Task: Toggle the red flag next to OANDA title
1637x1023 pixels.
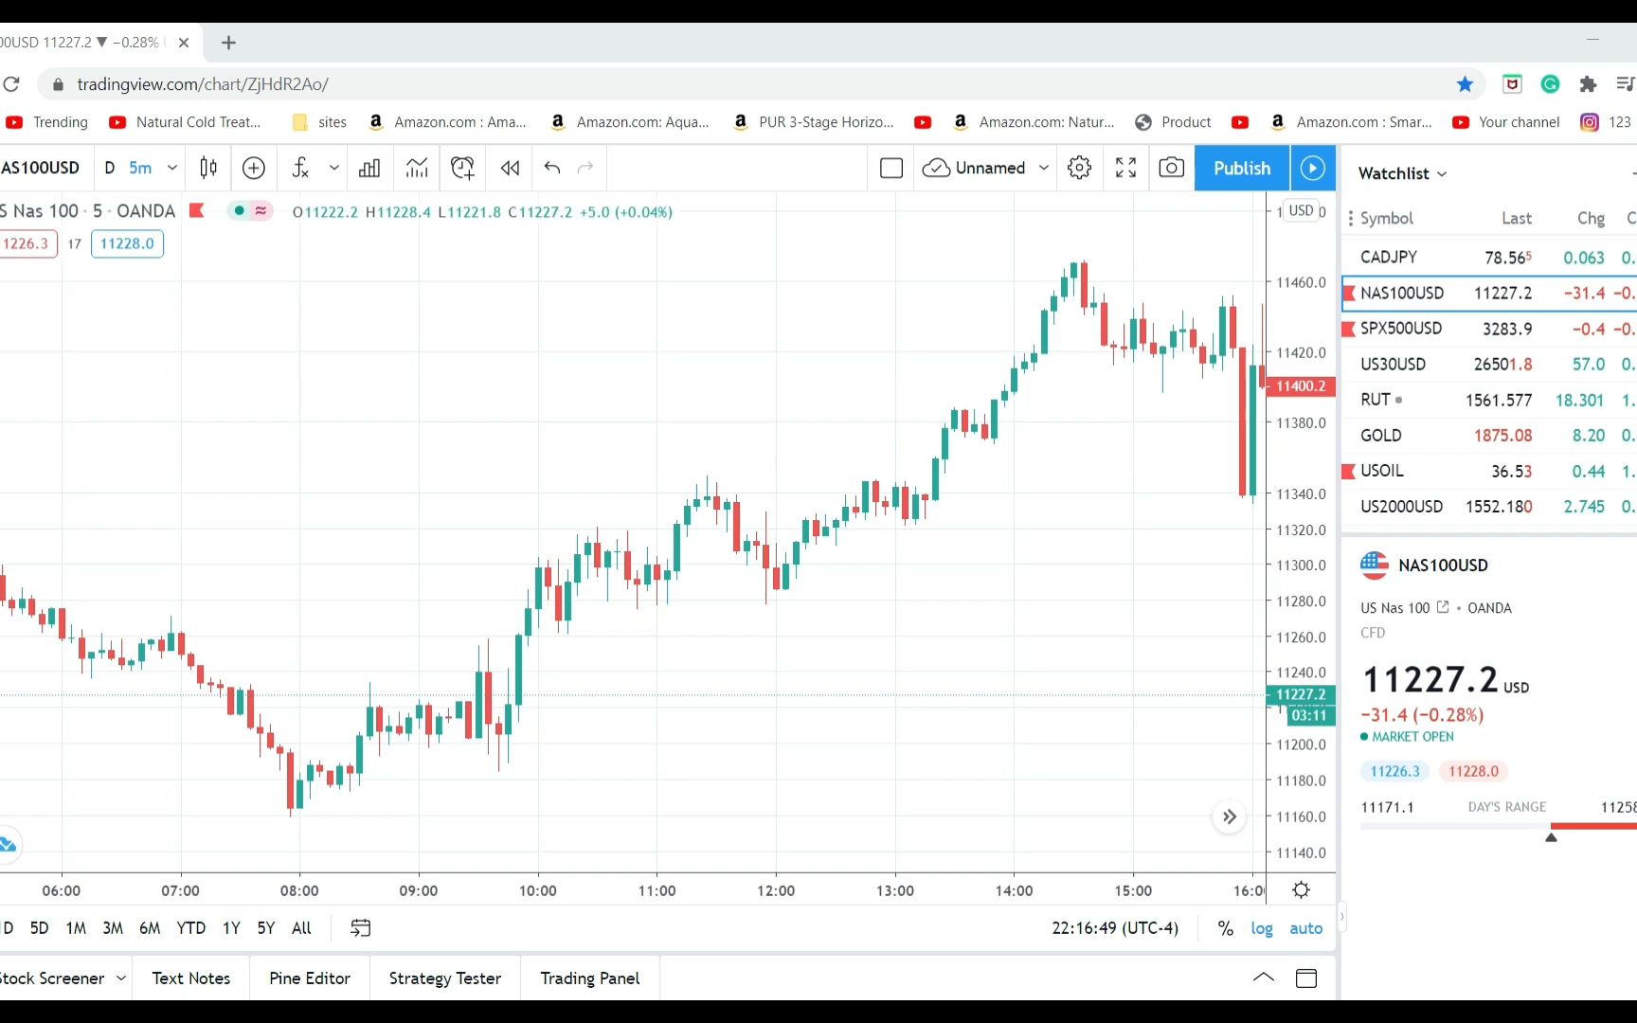Action: click(197, 210)
